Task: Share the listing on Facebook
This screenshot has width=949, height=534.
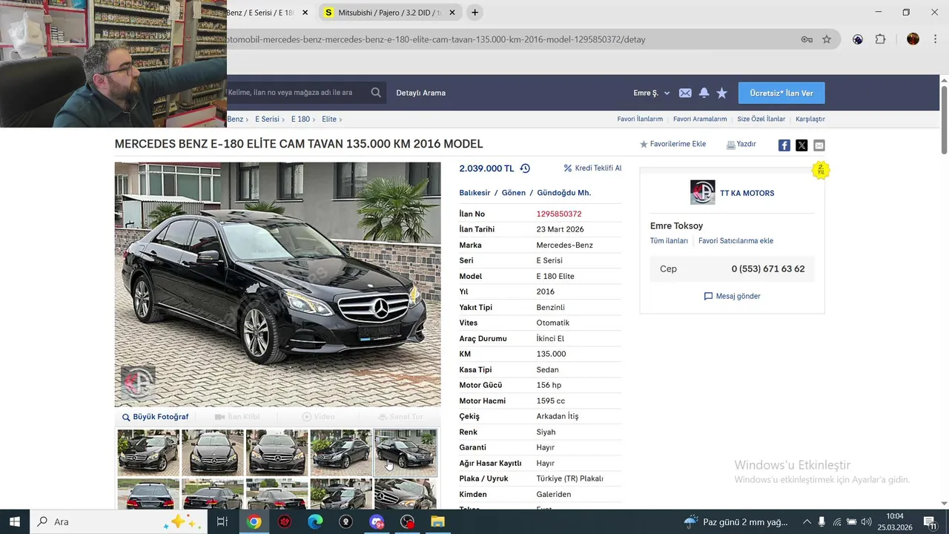Action: pyautogui.click(x=784, y=145)
